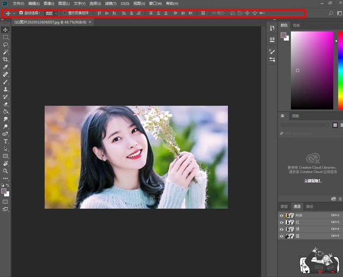Select the Rectangular Marquee tool
343x277 pixels.
pyautogui.click(x=5, y=37)
